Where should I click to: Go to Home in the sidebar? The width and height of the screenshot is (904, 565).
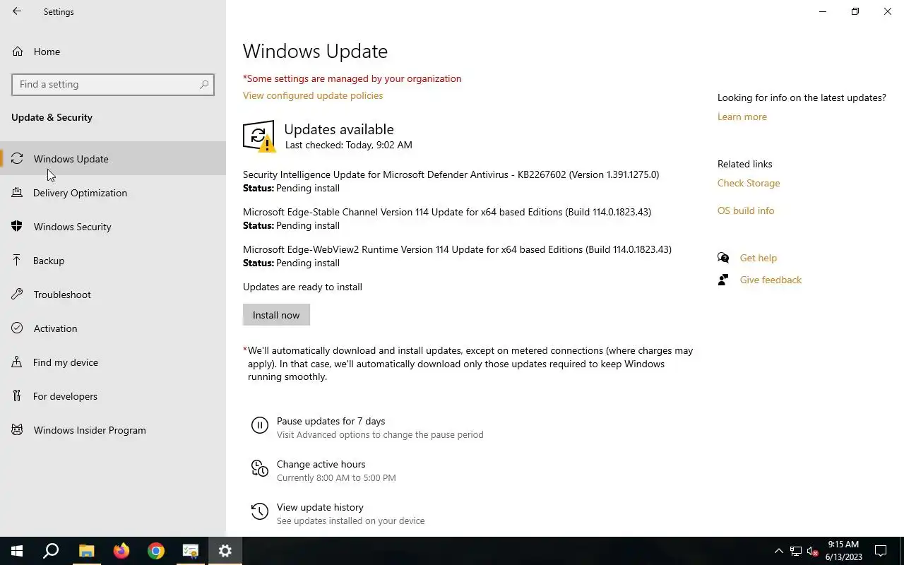click(113, 52)
